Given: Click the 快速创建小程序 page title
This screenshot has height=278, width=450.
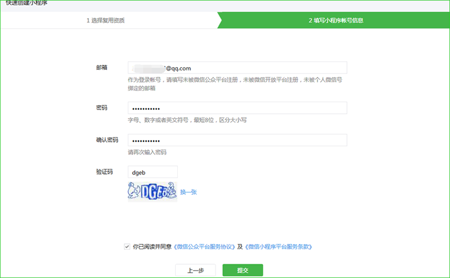Looking at the screenshot, I should (27, 3).
